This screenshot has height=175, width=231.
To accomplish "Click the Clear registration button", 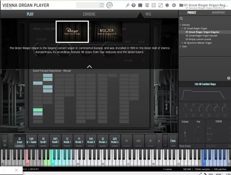I will point(173,141).
